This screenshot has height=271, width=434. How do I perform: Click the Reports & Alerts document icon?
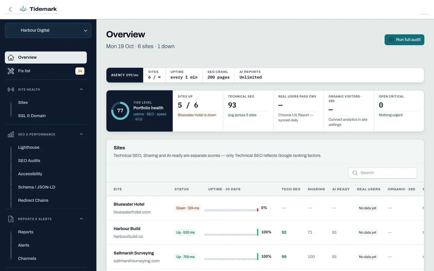[11, 219]
